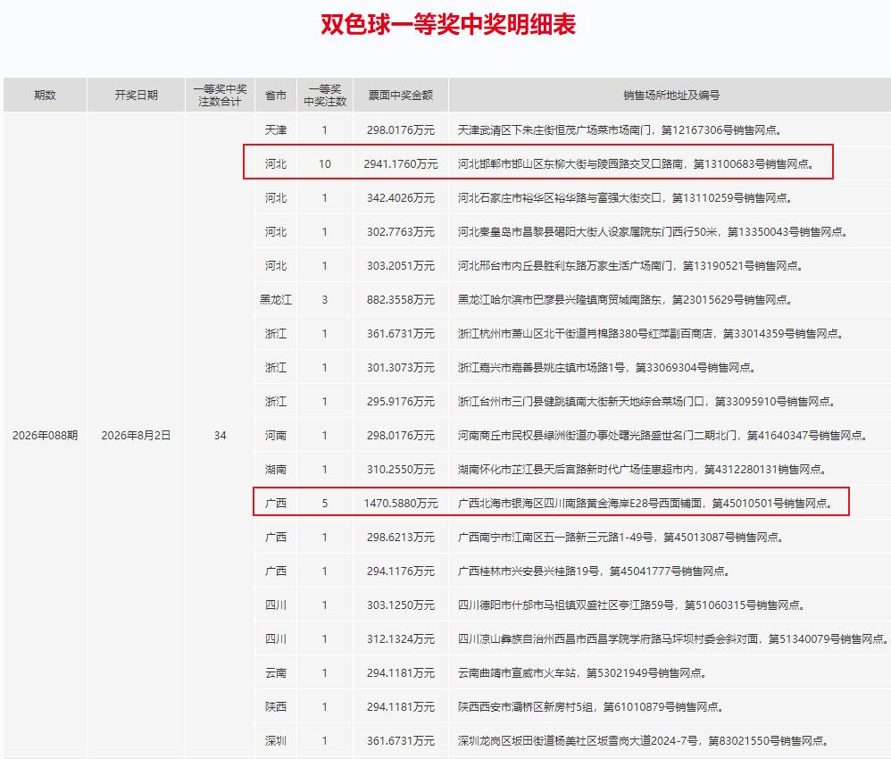
Task: Click the amount 294.1176万元
Action: click(401, 571)
